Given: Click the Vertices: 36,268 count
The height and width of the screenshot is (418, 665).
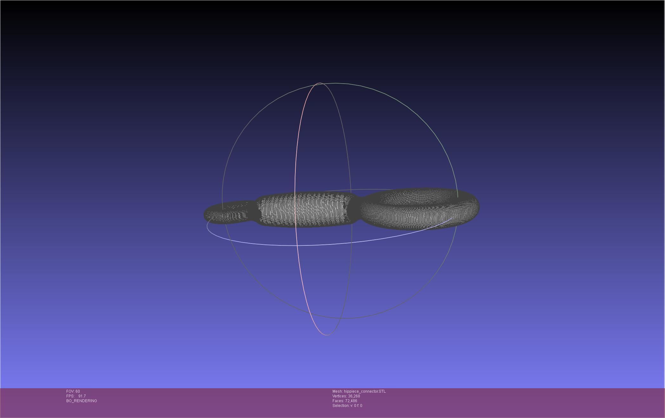Looking at the screenshot, I should coord(346,396).
